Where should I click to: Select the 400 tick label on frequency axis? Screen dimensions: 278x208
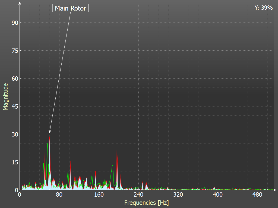pos(218,195)
